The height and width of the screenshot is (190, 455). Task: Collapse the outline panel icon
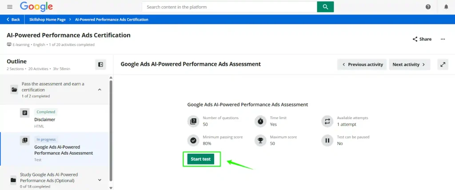101,65
